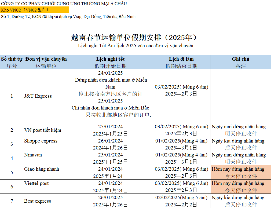Screen dimensions: 271x208
Task: Select the 'Viettel post' carrier cell
Action: click(46, 187)
